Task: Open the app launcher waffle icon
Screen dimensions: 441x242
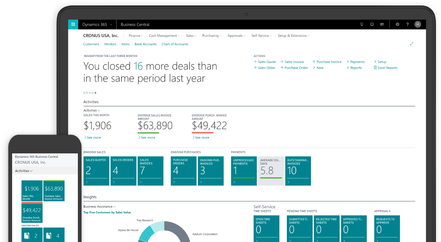Action: 73,24
